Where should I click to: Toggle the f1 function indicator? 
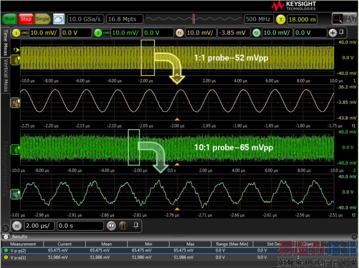click(179, 33)
